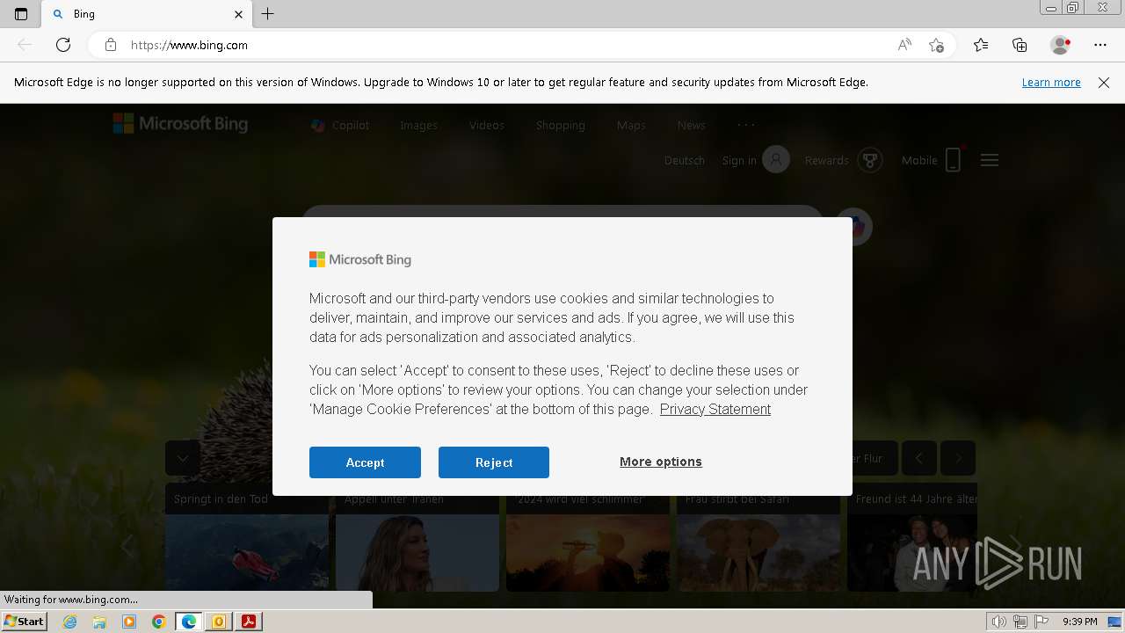Image resolution: width=1125 pixels, height=633 pixels.
Task: Open Bing hamburger settings menu
Action: click(990, 160)
